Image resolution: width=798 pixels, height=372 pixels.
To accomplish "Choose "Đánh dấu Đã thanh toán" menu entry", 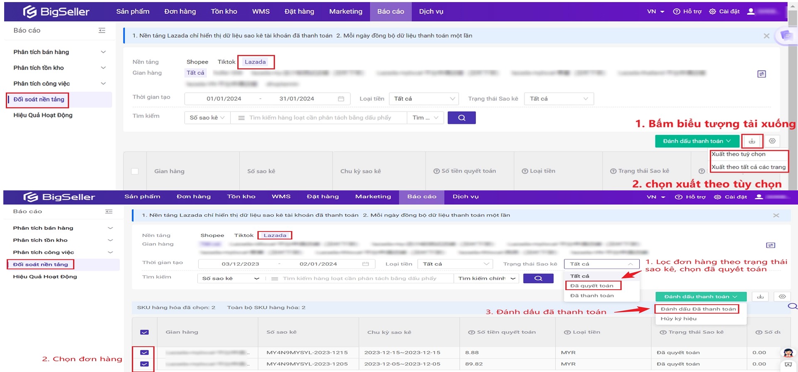I will pyautogui.click(x=698, y=309).
